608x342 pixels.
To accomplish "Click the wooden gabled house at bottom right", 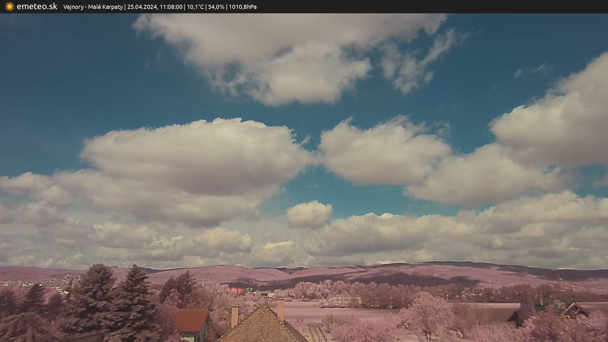I will pos(574,311).
